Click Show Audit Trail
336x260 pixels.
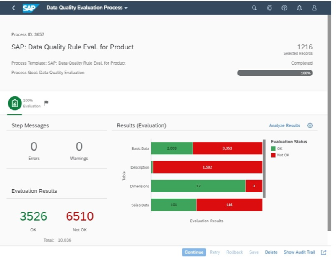(x=300, y=252)
